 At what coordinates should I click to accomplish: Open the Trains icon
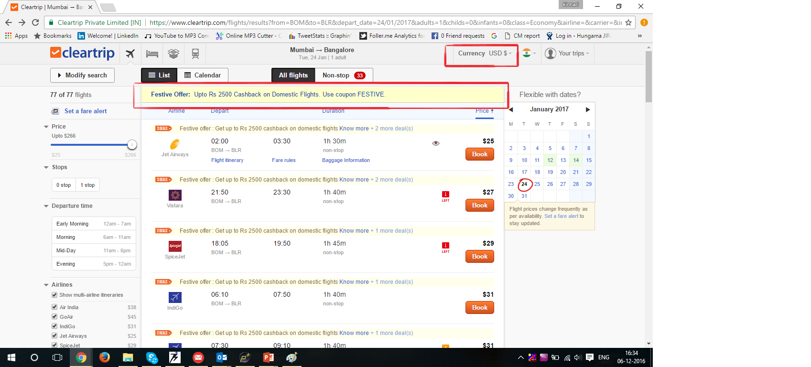pyautogui.click(x=195, y=54)
